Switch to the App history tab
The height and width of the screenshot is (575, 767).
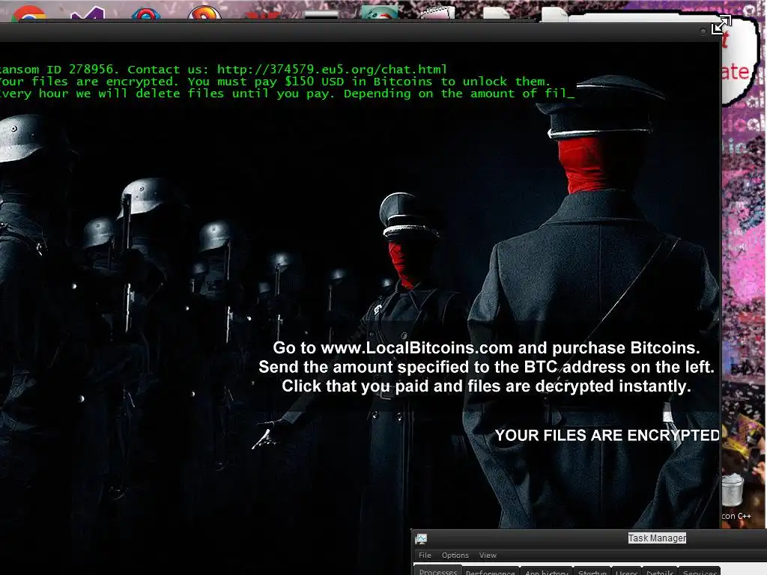pyautogui.click(x=546, y=571)
